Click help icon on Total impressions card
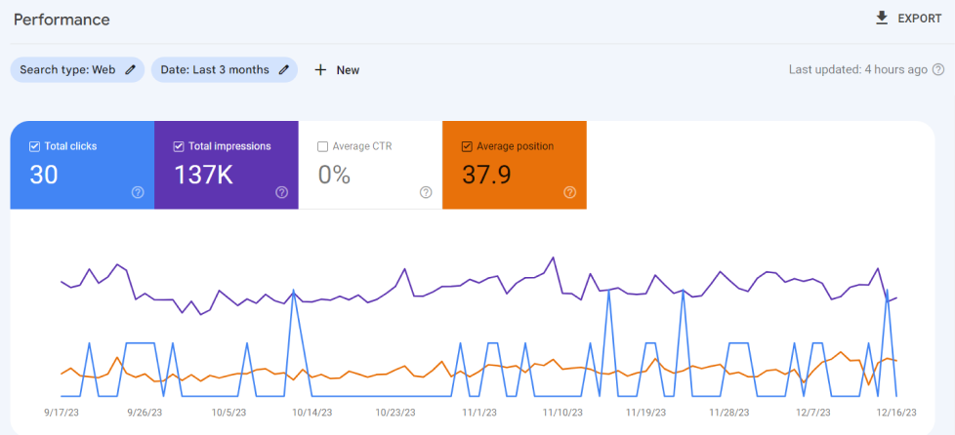Screen dimensions: 955x435 (281, 192)
